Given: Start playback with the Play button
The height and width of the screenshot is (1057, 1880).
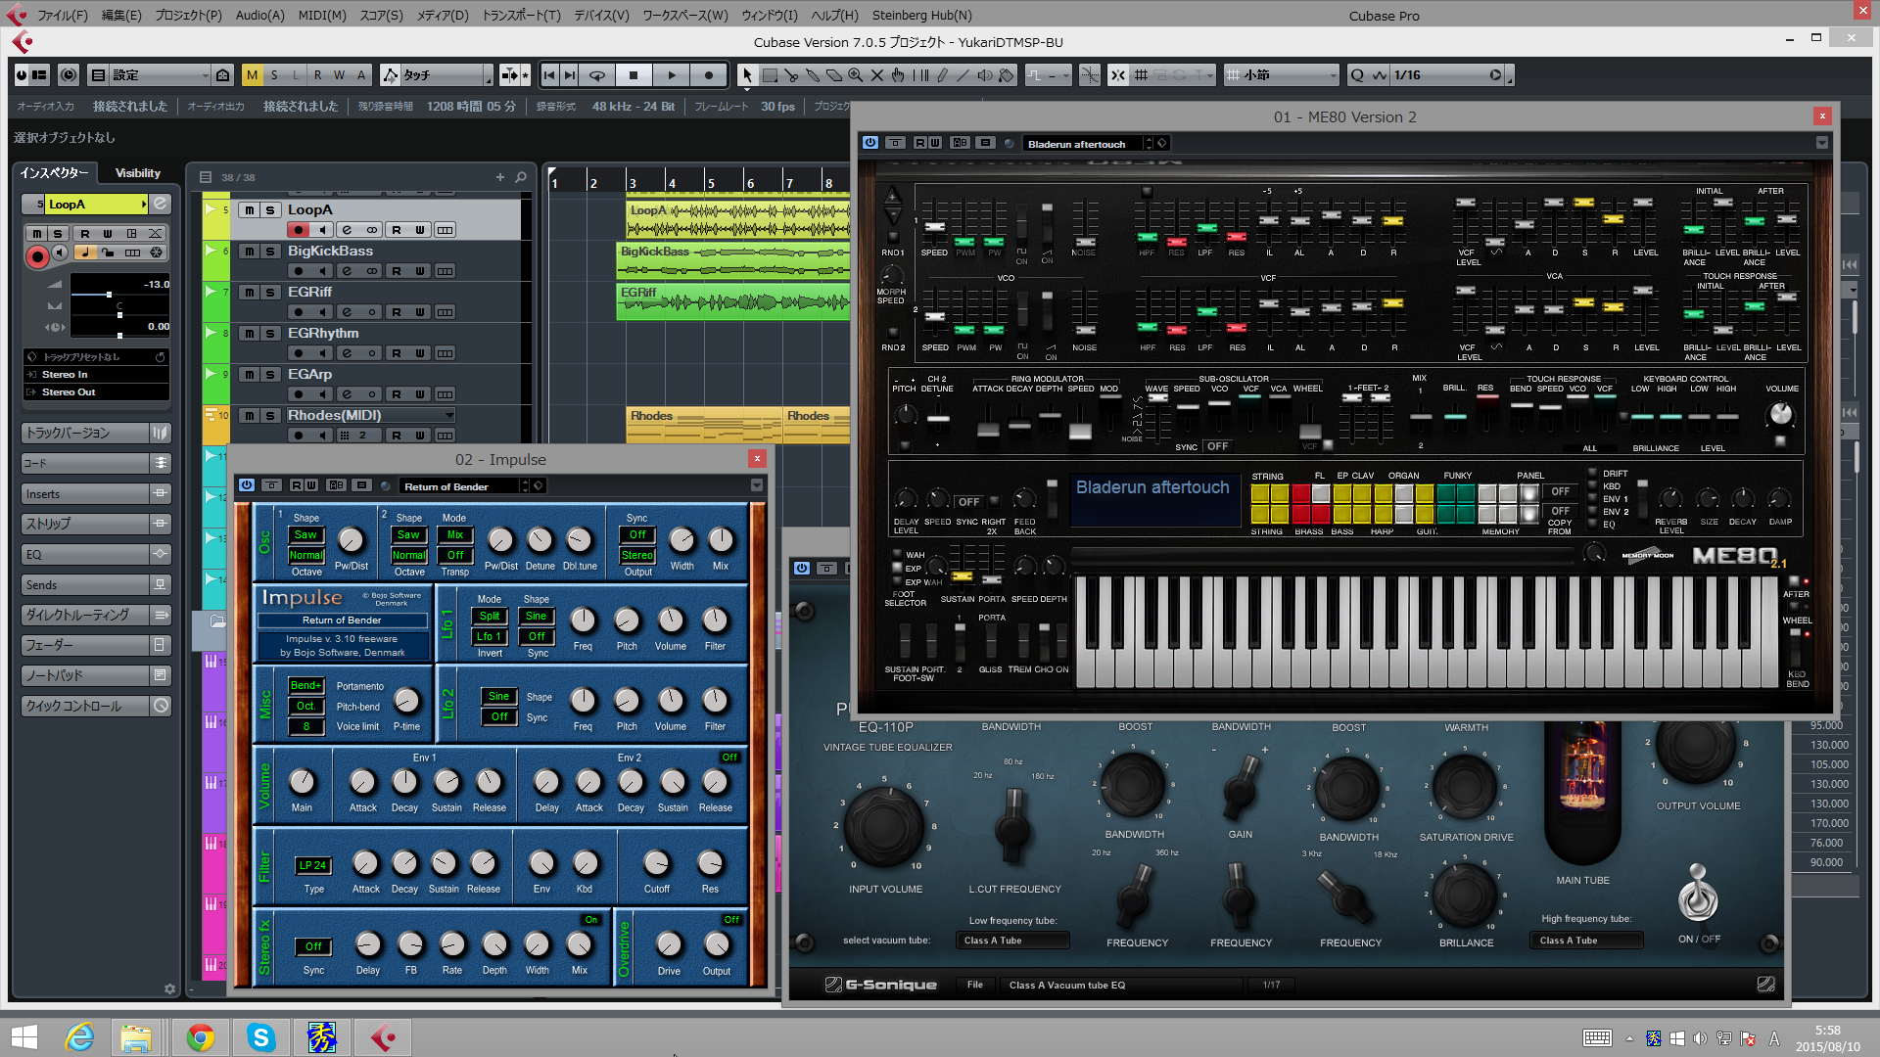Looking at the screenshot, I should coord(671,75).
